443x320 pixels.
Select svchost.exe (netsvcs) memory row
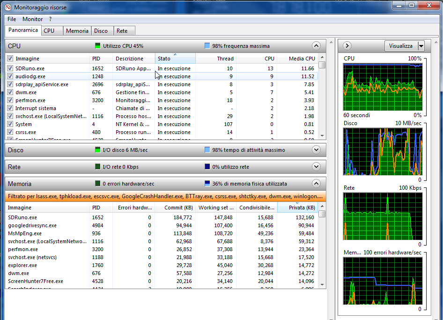[161, 257]
